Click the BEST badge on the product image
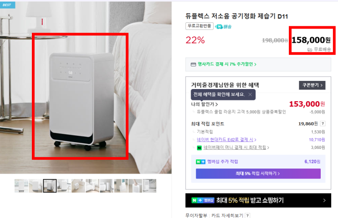The width and height of the screenshot is (338, 218). 7,5
